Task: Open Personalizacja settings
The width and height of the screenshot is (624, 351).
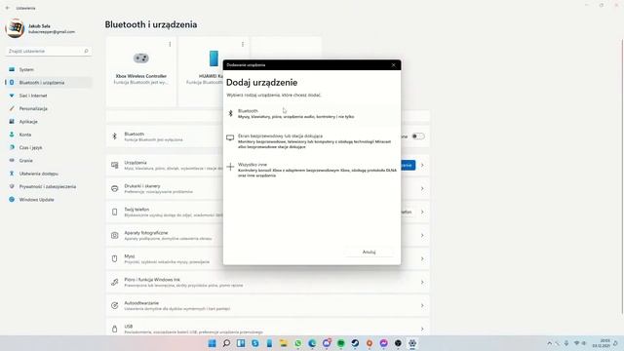Action: [49, 108]
